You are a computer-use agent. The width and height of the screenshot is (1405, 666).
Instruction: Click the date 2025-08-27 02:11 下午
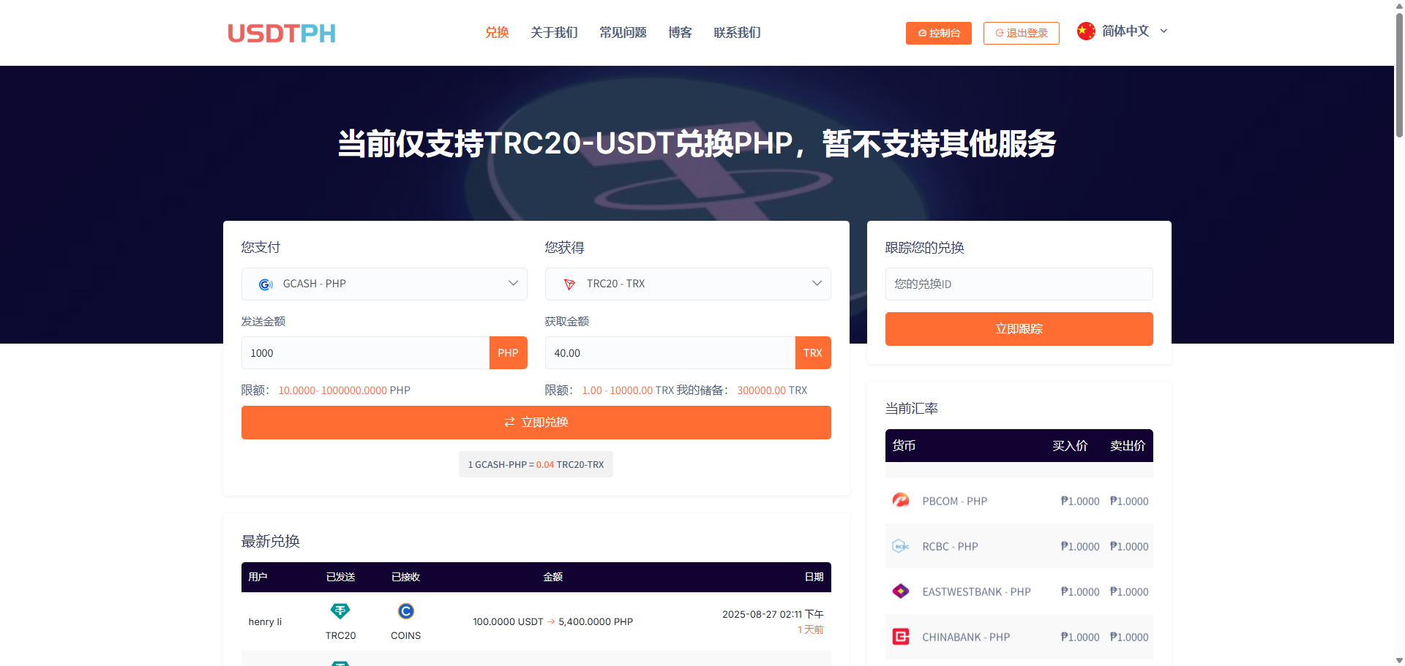(773, 614)
